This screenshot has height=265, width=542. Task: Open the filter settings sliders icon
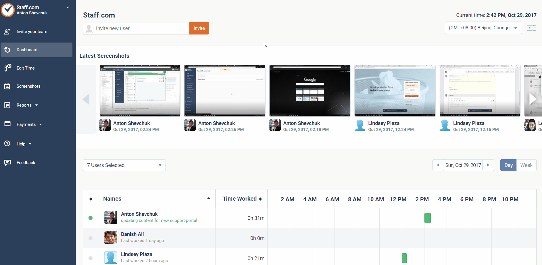point(531,28)
